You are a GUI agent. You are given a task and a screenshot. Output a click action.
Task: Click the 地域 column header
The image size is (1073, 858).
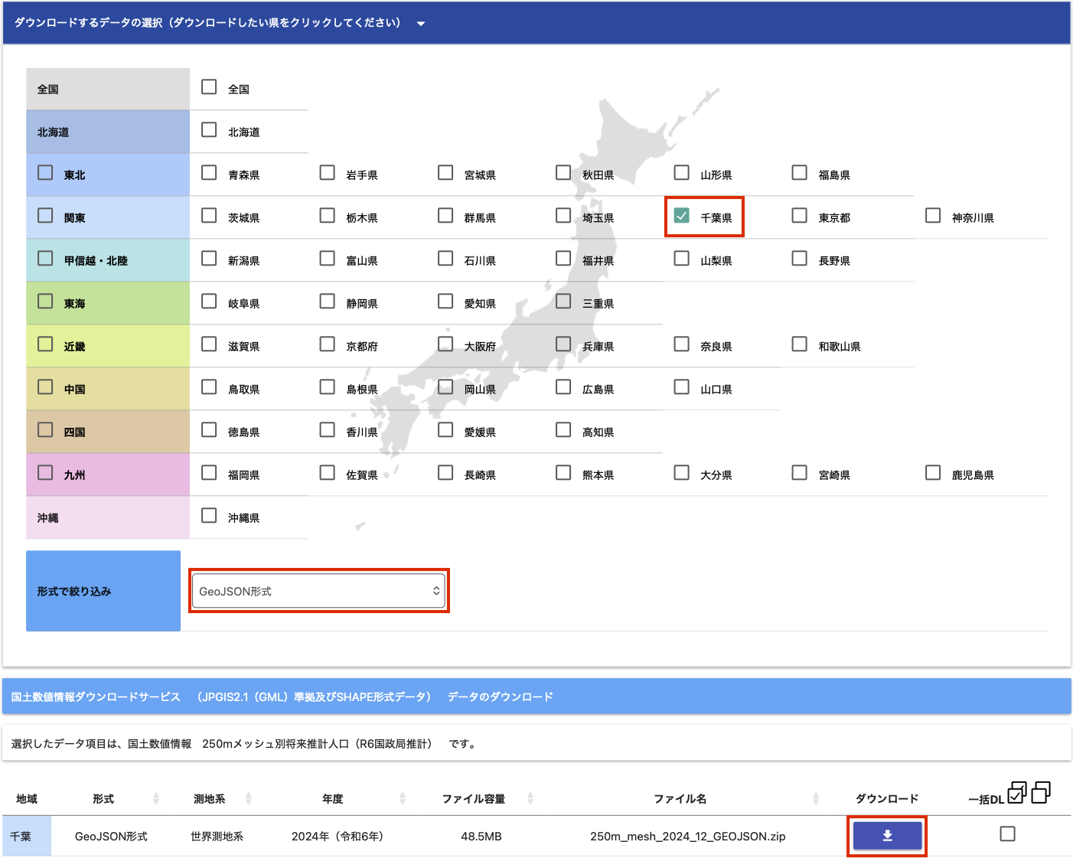click(27, 799)
